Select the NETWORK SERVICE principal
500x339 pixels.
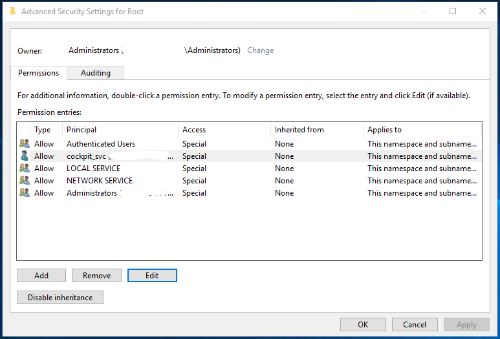click(x=100, y=181)
